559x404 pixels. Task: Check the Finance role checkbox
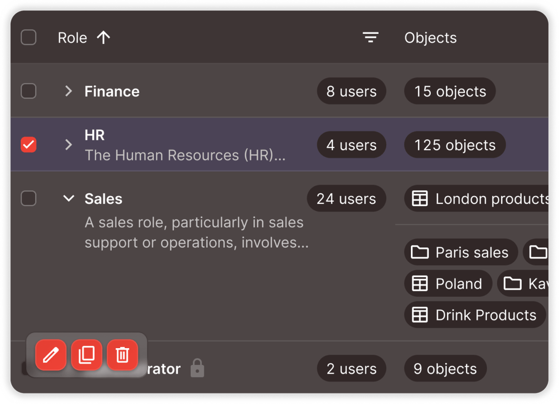(29, 91)
